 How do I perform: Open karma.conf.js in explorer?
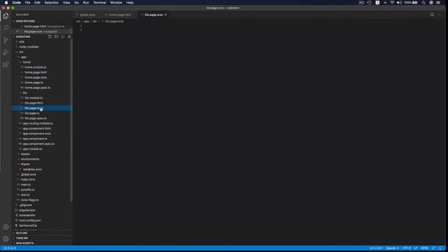click(28, 225)
